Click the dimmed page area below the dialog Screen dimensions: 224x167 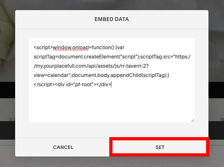tap(112, 162)
